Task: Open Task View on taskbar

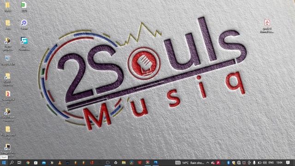Action: click(19, 163)
